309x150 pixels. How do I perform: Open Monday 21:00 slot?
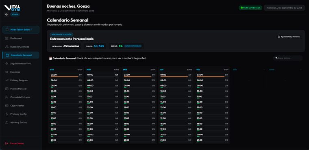coord(66,140)
